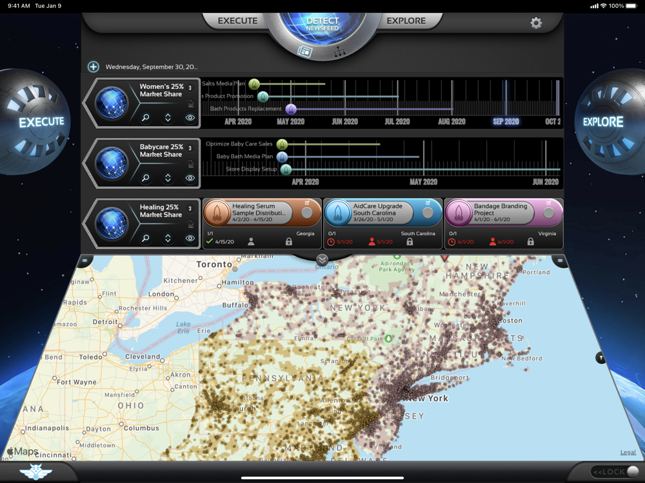Click the orange rocket icon on Healing Serum card
Screen dimensions: 645x483
click(x=217, y=213)
